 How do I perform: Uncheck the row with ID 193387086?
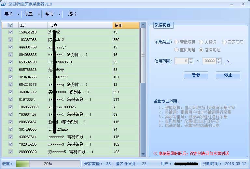click(10, 39)
